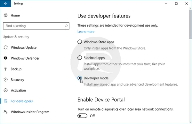
Task: Go to the Windows Defender section
Action: (x=25, y=58)
